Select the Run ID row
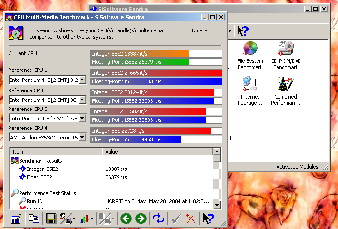 [30, 201]
